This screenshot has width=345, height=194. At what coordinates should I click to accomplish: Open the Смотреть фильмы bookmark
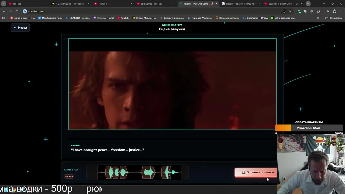click(x=172, y=18)
